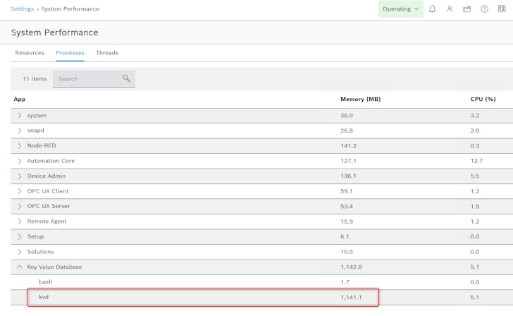The width and height of the screenshot is (513, 316).
Task: Expand the OPC UA Server row
Action: (20, 206)
